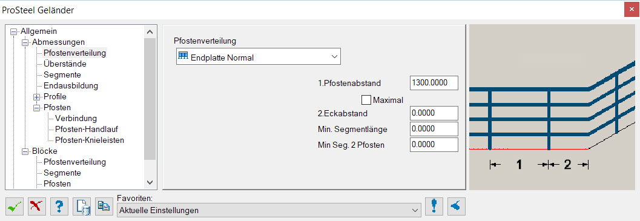Click the blue pick-arrow icon beside Favoriten
Viewport: 640px width, 221px height.
click(x=456, y=206)
